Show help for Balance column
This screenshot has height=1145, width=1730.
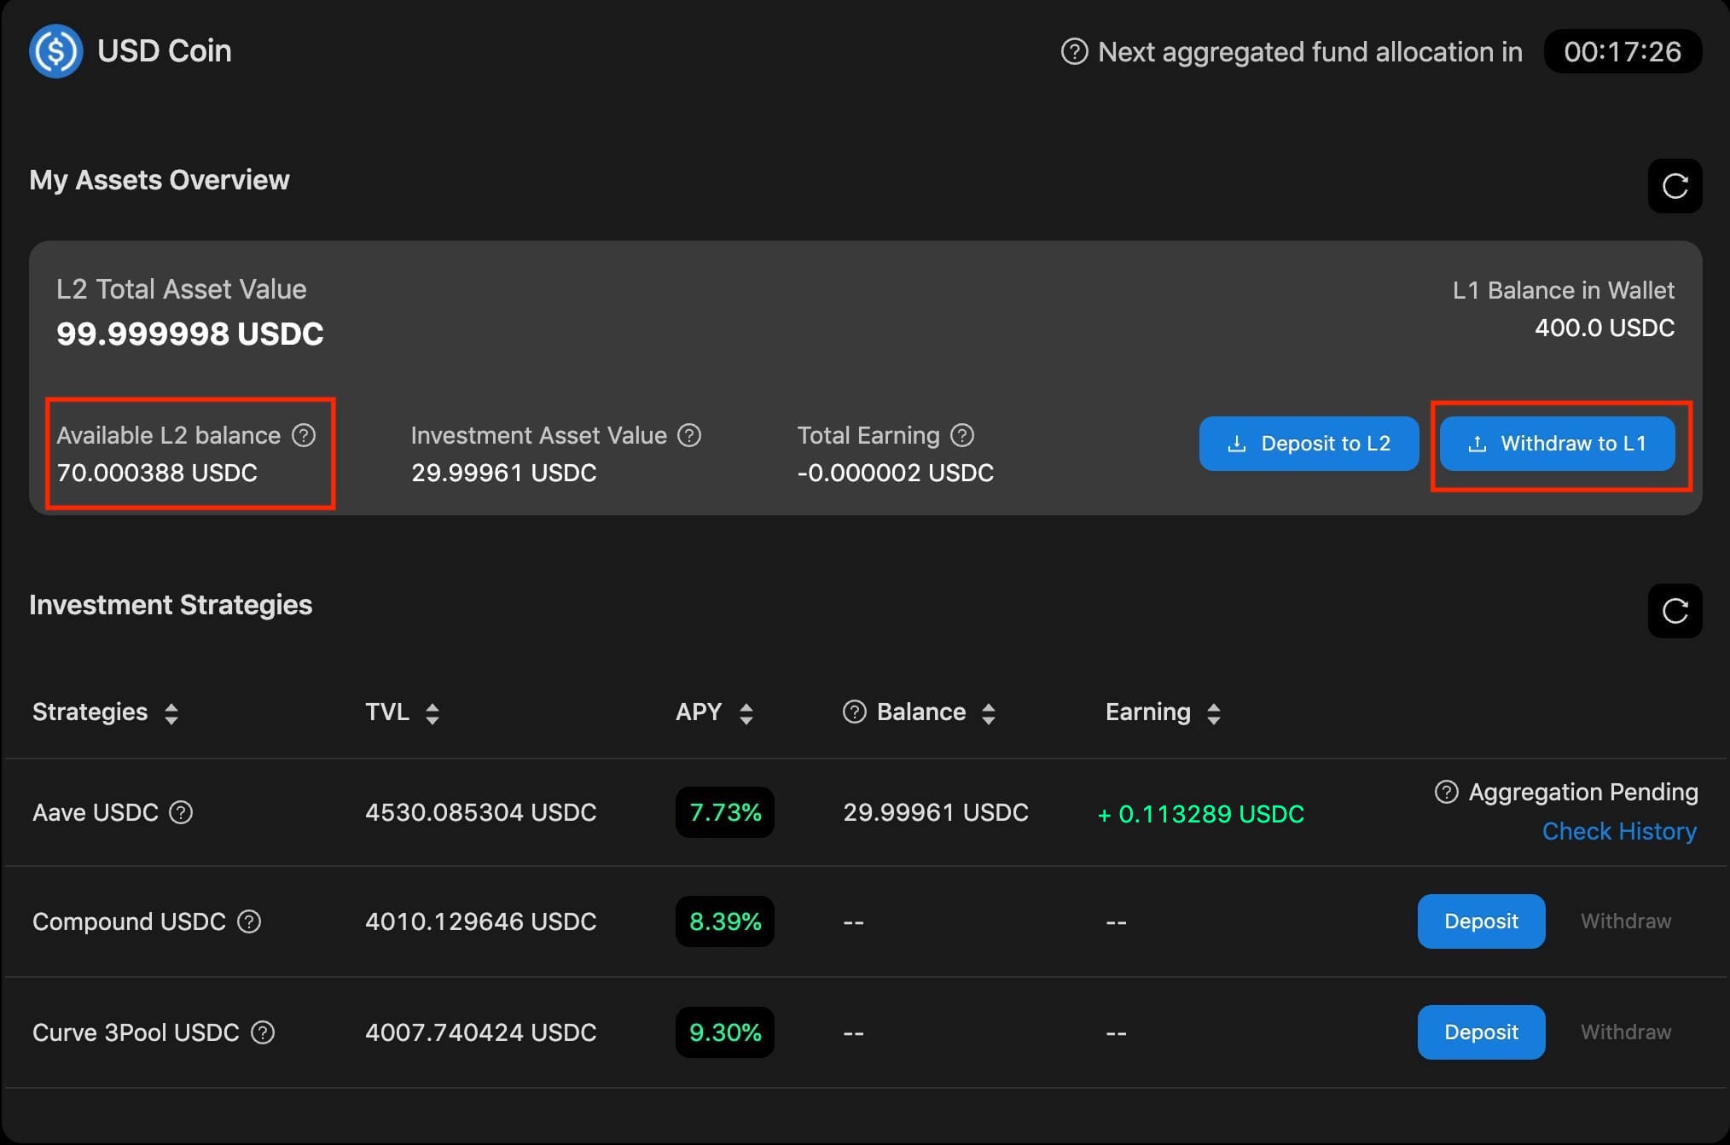point(854,712)
